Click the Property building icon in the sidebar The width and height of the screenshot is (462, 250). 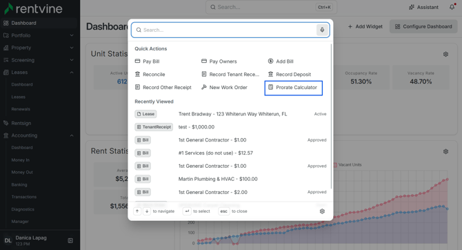pyautogui.click(x=6, y=48)
